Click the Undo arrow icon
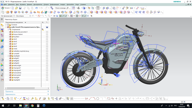The width and height of the screenshot is (192, 108). point(36,8)
